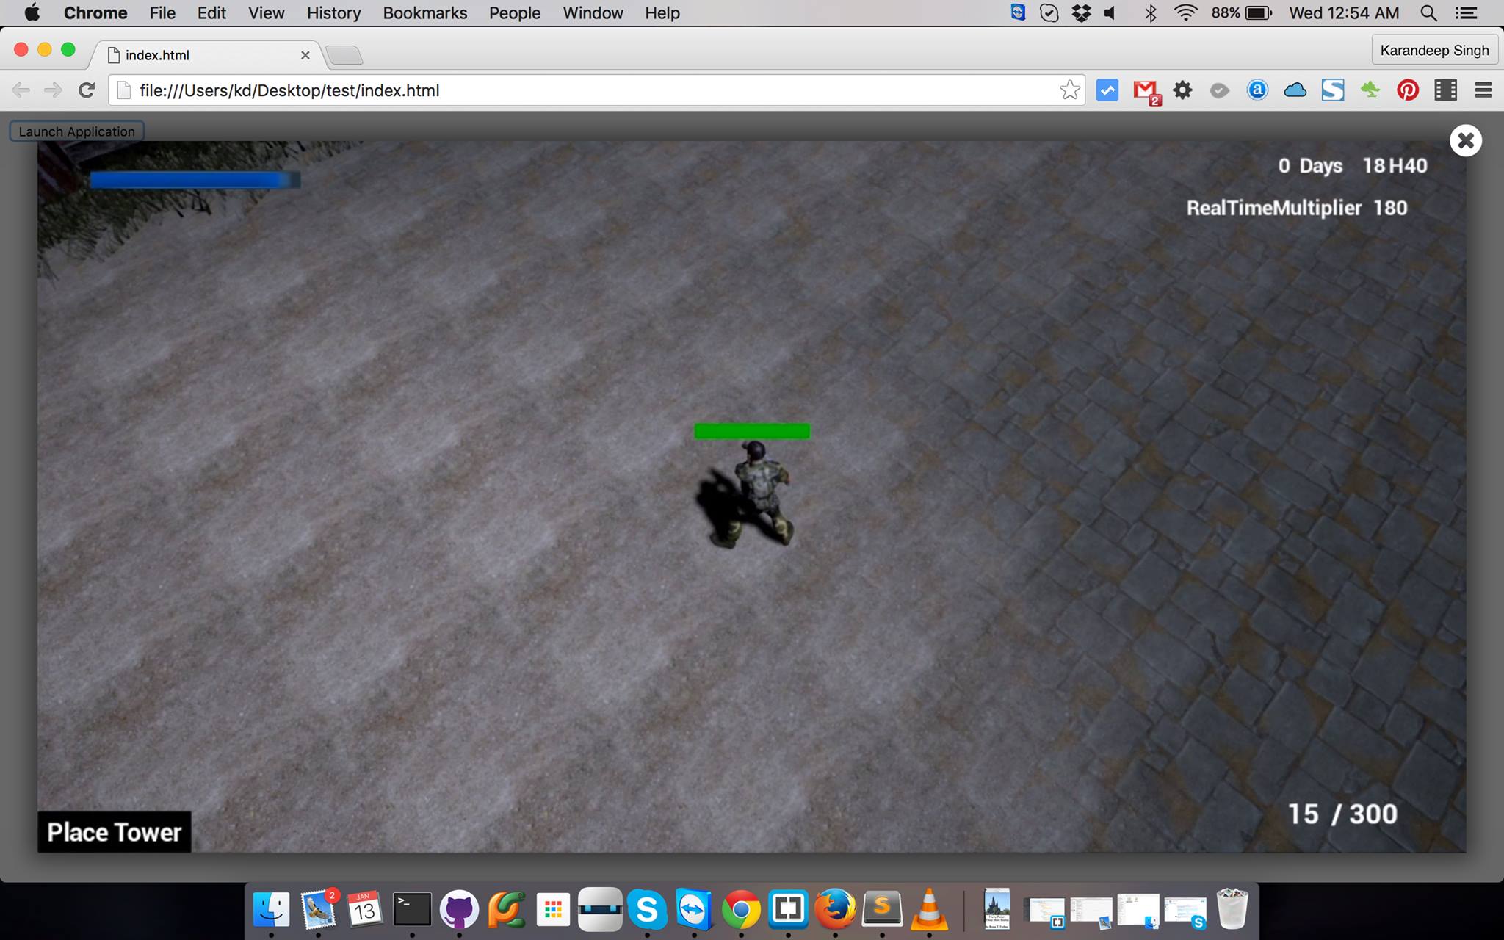Click the gear extension icon in the toolbar
This screenshot has height=940, width=1504.
coord(1182,90)
